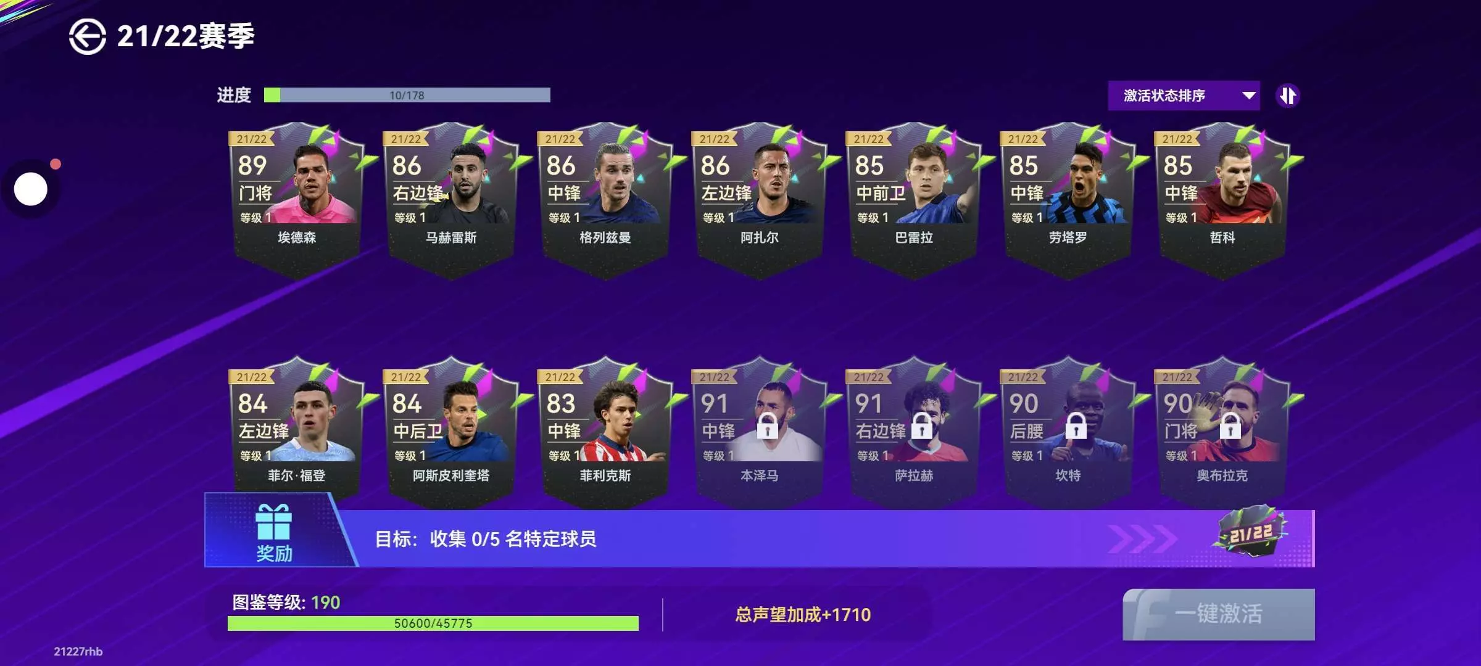Tap the lock icon on 奥布拉克 card
Image resolution: width=1481 pixels, height=666 pixels.
click(1230, 425)
